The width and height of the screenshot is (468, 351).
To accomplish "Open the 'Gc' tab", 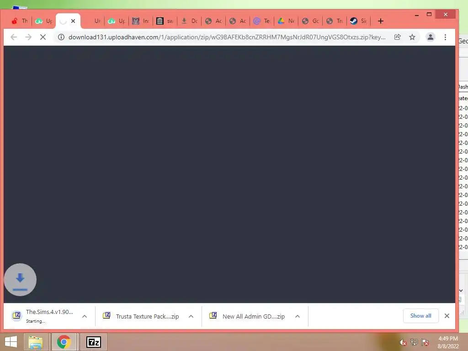I will [310, 21].
